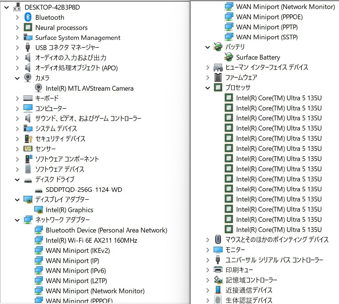Collapse the ディスク ドライブ category
Image resolution: width=339 pixels, height=304 pixels.
pos(17,180)
